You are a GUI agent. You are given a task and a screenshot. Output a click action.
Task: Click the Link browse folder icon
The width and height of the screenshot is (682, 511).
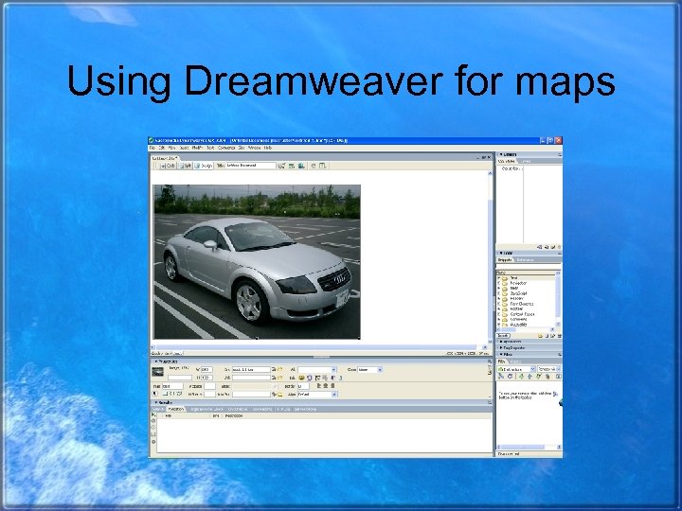pos(279,378)
